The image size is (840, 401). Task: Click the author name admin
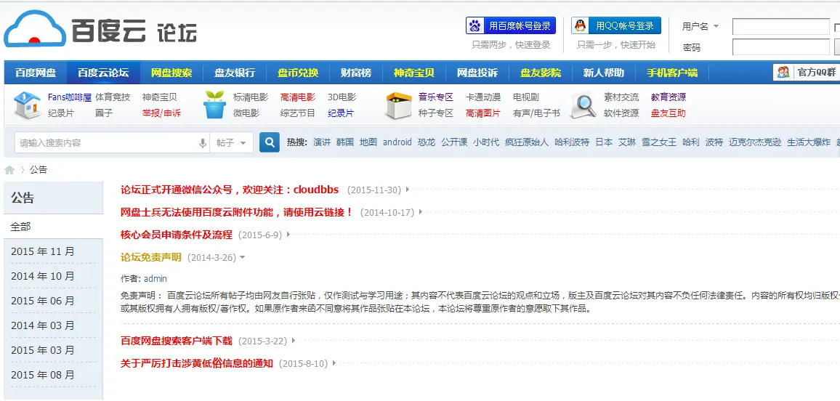coord(156,278)
